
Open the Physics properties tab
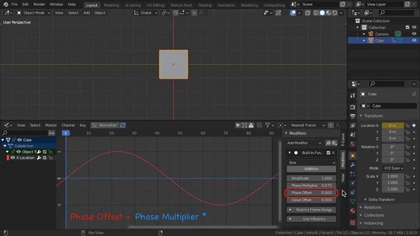[x=353, y=184]
